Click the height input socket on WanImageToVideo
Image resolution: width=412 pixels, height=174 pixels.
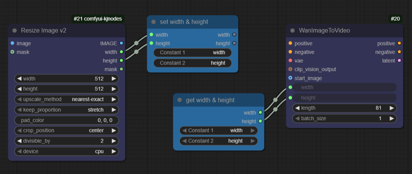(x=290, y=97)
